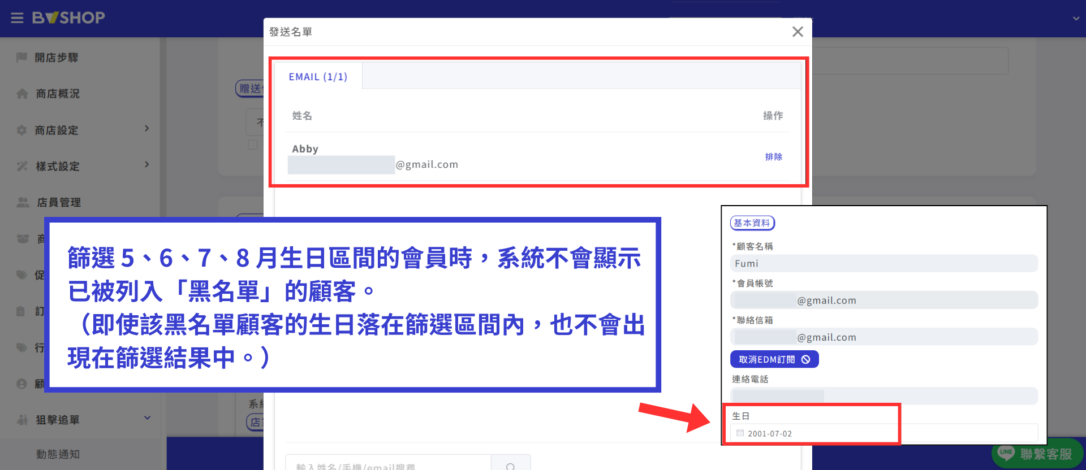Viewport: 1086px width, 470px height.
Task: Click the 聯絡信箱 email field
Action: point(884,337)
